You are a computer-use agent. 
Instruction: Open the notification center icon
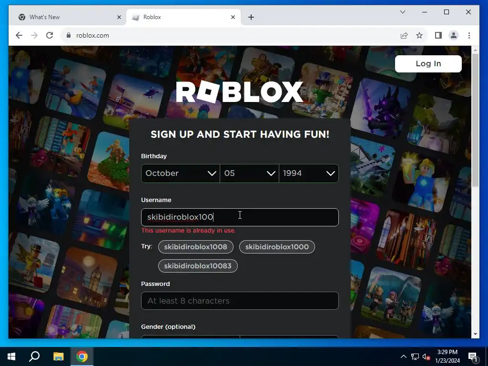pos(473,356)
